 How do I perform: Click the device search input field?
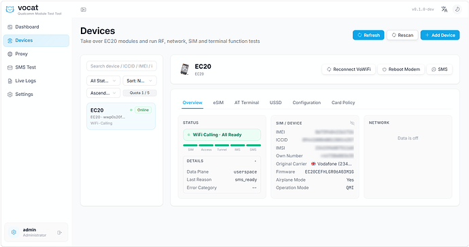tap(122, 66)
